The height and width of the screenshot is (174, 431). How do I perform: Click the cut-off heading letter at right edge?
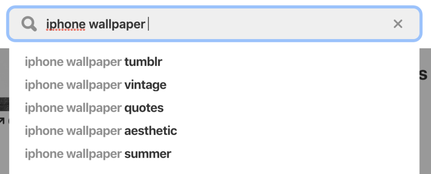(x=424, y=74)
